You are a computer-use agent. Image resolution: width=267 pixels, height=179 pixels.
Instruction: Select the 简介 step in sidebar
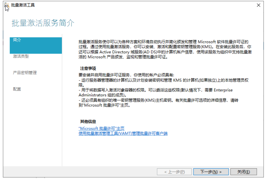click(36, 45)
